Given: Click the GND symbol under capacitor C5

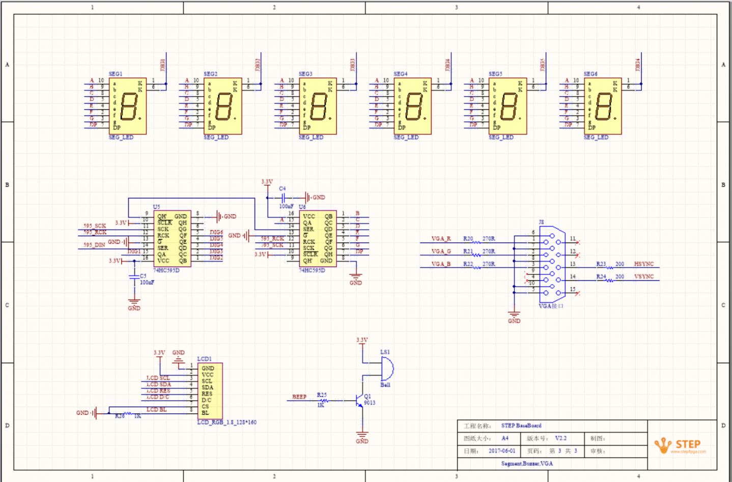Looking at the screenshot, I should click(134, 302).
